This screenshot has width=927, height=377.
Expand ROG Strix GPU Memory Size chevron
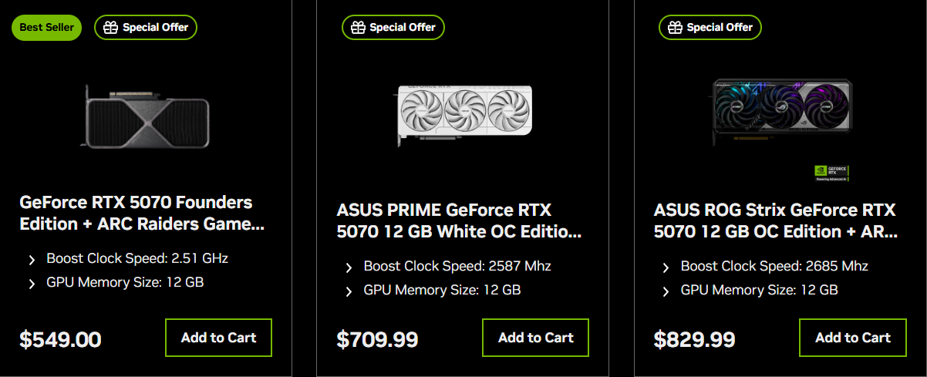point(666,291)
